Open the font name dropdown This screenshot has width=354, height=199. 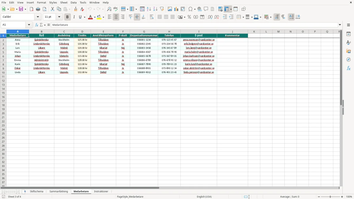[38, 17]
